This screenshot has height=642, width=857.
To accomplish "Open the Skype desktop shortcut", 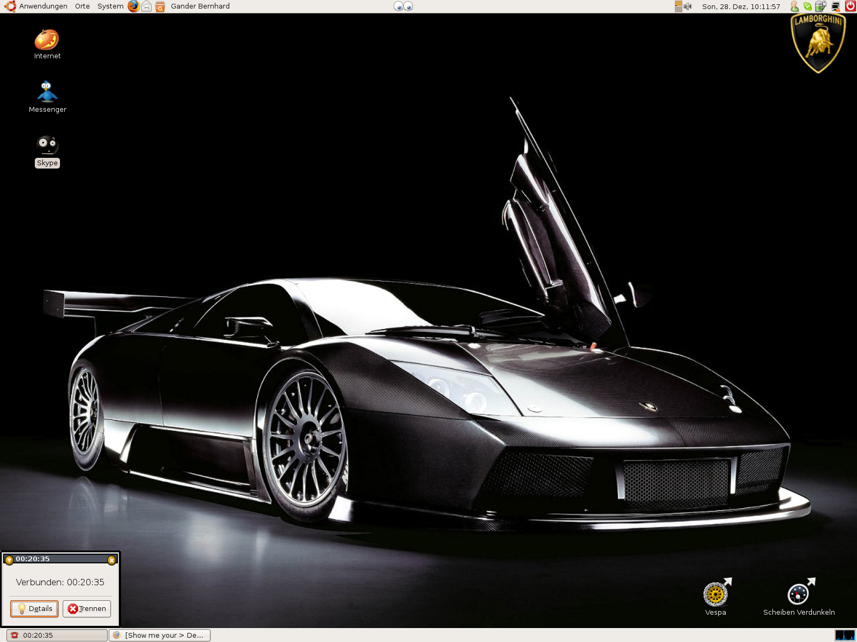I will pos(47,145).
